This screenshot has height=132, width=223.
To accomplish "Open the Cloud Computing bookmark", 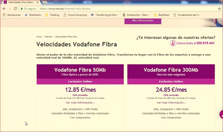I will [x=75, y=15].
